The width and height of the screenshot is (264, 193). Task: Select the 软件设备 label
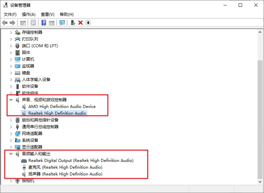(30, 86)
